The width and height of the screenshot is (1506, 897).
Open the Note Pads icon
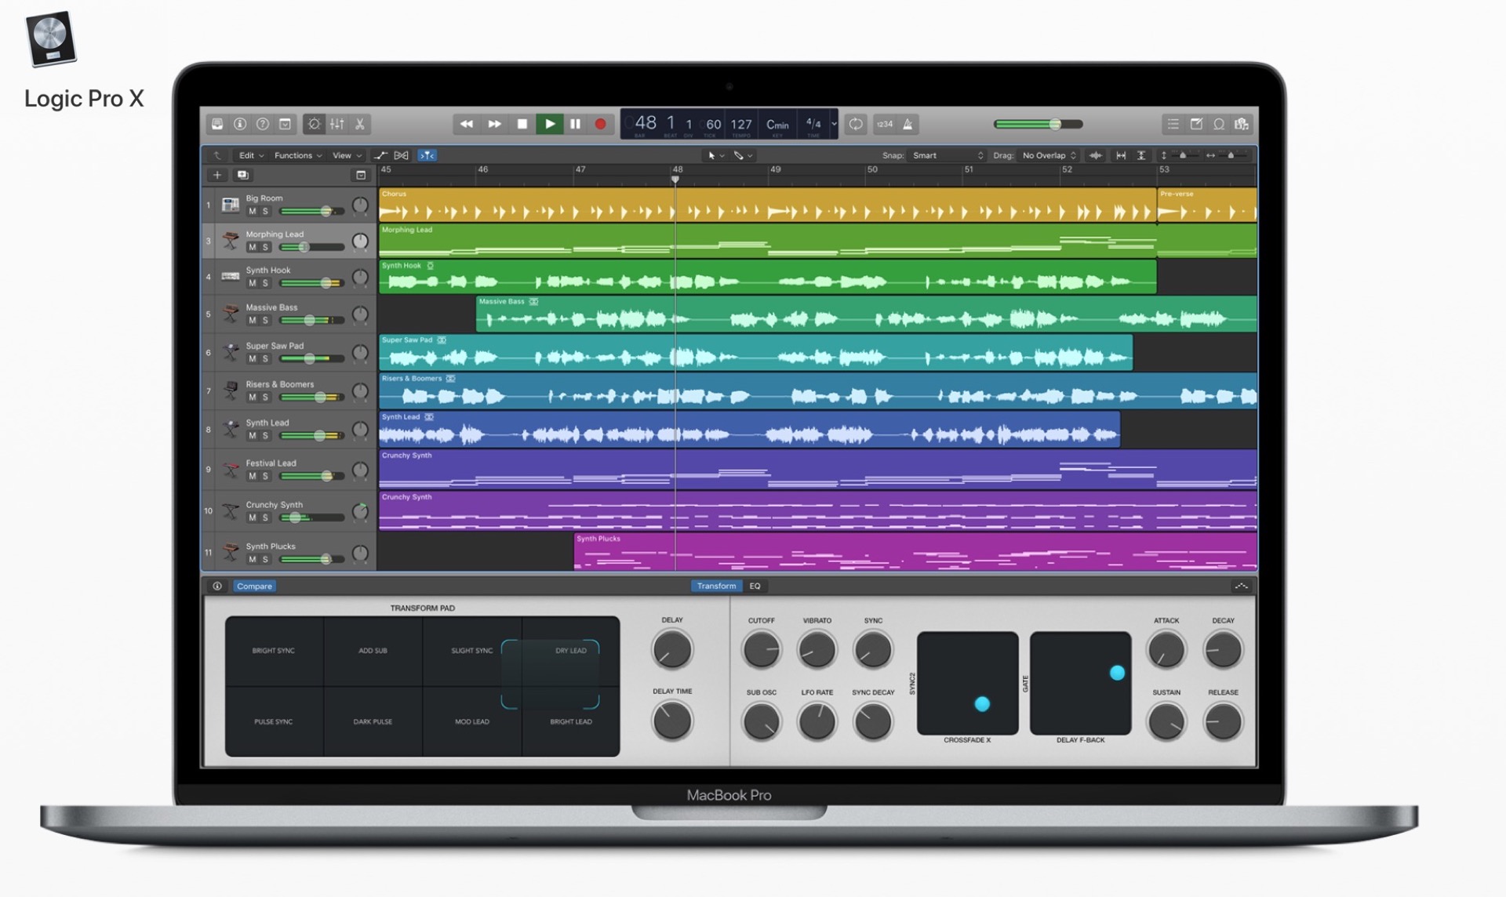tap(1196, 124)
